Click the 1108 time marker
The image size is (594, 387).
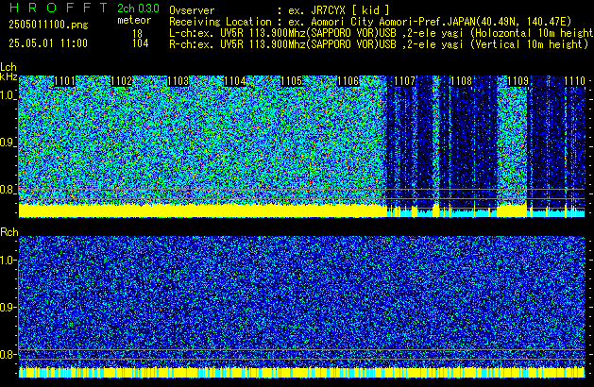462,81
